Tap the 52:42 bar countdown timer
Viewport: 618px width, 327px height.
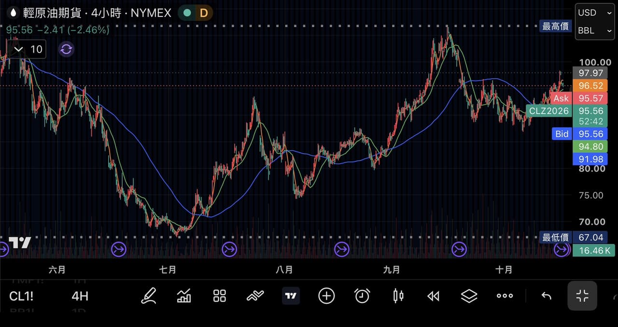click(x=591, y=121)
